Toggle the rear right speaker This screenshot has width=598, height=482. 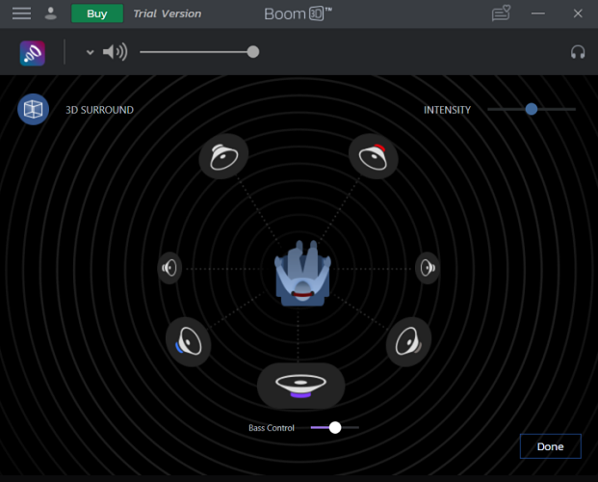409,342
